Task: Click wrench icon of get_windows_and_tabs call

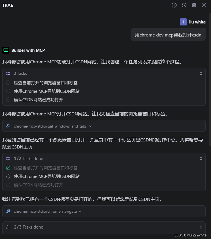Action: pos(8,126)
